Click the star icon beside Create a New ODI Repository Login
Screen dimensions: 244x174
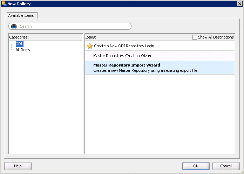pyautogui.click(x=90, y=46)
